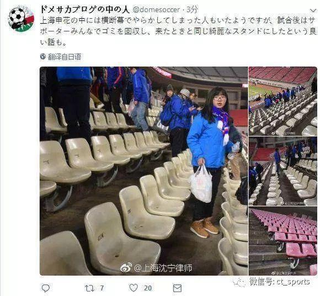Click the retweet count 7
Viewport: 320px width, 296px height.
[102, 288]
